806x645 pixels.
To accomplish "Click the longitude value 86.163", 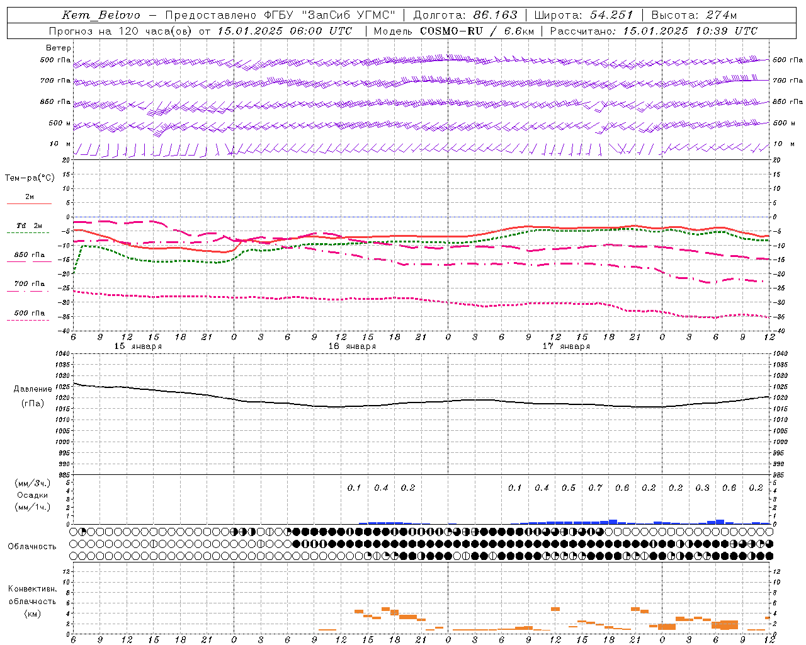I will pyautogui.click(x=495, y=15).
